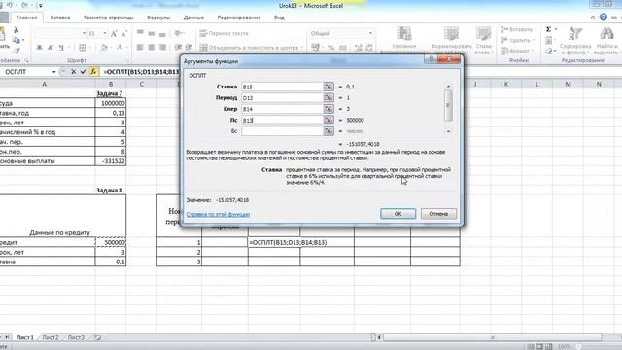
Task: Toggle Center horizontal alignment
Action: [152, 48]
